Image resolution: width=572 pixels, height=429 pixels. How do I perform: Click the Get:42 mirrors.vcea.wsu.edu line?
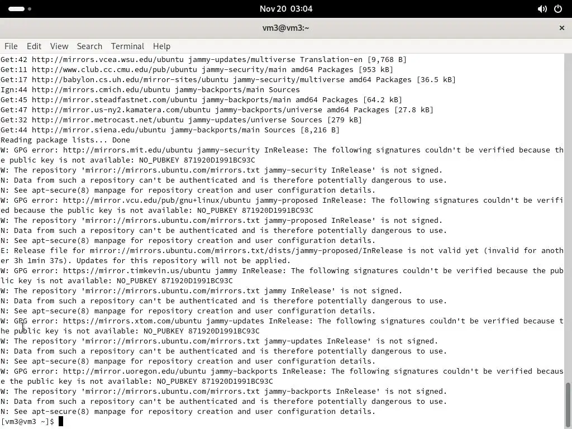pyautogui.click(x=203, y=59)
